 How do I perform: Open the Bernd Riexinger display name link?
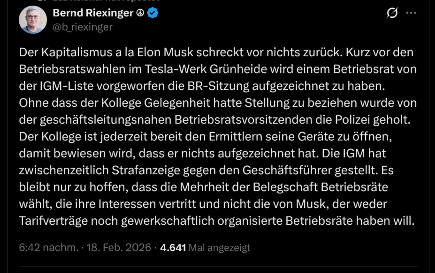click(93, 13)
